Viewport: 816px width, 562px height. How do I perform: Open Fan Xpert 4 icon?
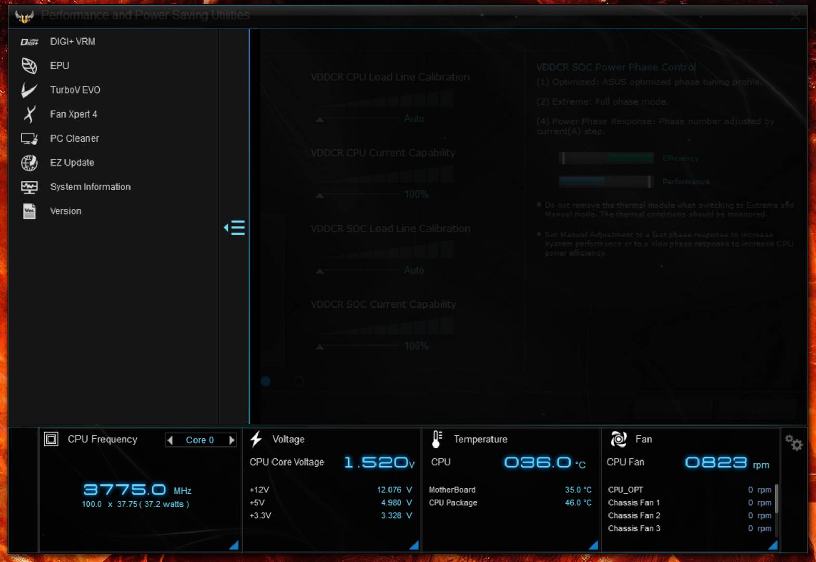(x=30, y=114)
